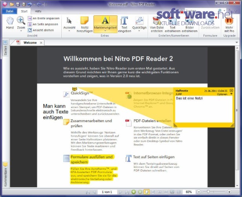Image resolution: width=242 pixels, height=197 pixels.
Task: Close the Haftnotiz sticky note popup
Action: (x=231, y=90)
